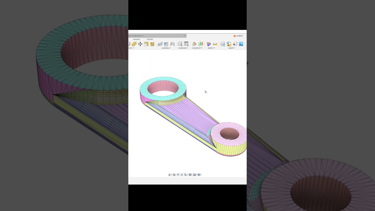Click the New Component icon

(166, 44)
